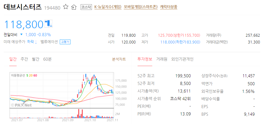Click the 상장주식수 value 11,457
This screenshot has height=127, width=265.
tap(249, 76)
